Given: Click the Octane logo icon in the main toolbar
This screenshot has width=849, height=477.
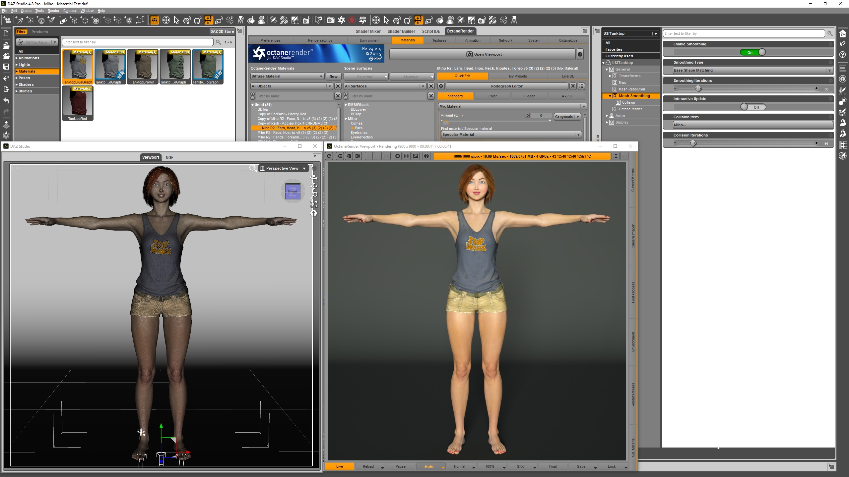Looking at the screenshot, I should 341,20.
